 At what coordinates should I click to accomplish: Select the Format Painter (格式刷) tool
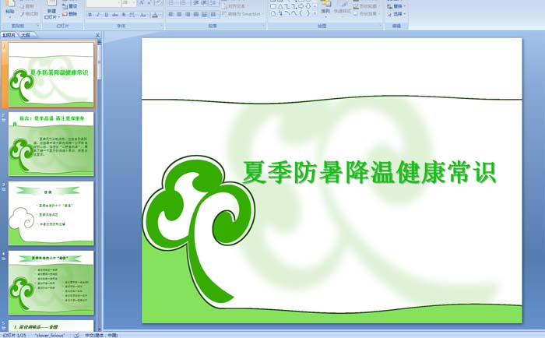pos(29,14)
